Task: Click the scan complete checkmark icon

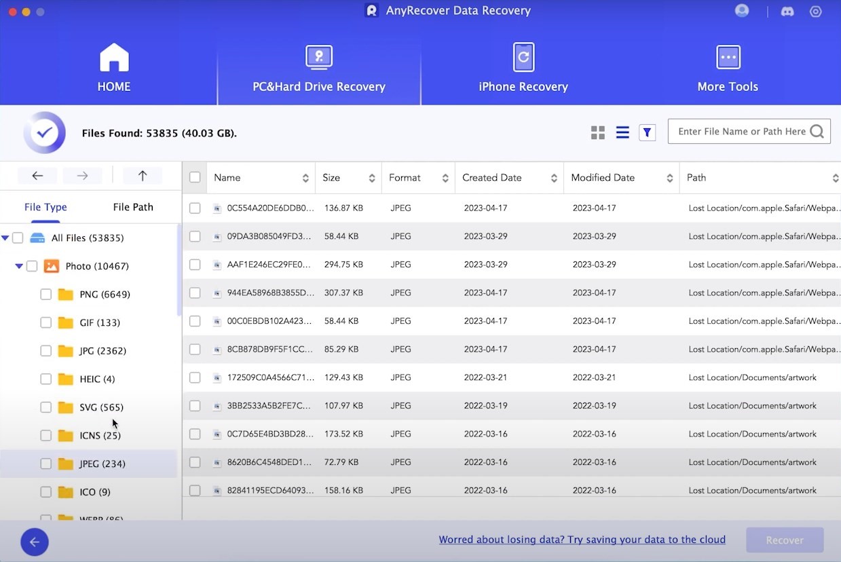Action: coord(45,132)
